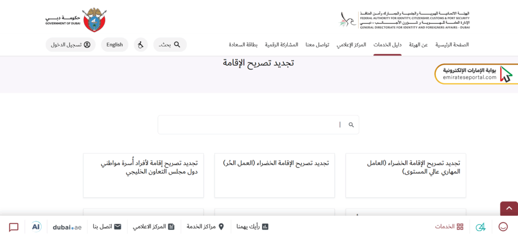
Task: Click the بحث header search field
Action: coord(170,44)
